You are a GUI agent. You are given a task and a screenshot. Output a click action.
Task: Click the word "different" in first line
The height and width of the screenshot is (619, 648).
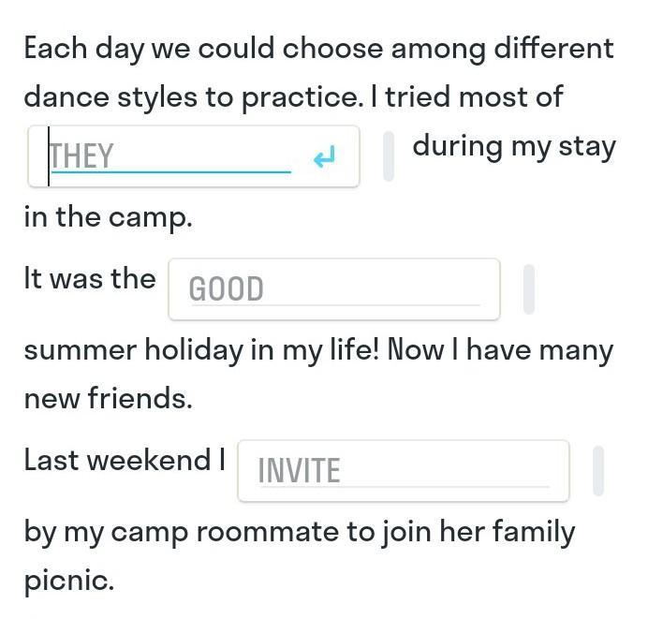tap(553, 48)
